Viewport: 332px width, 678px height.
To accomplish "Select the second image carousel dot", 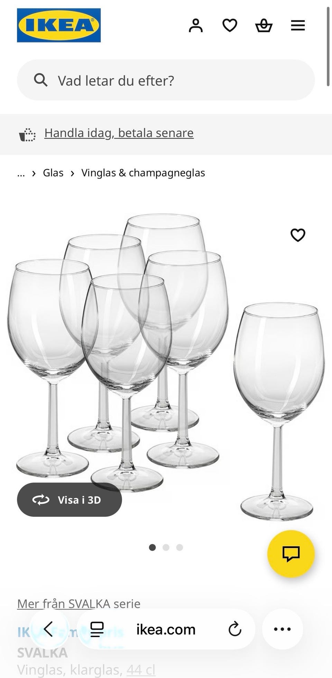I will tap(166, 547).
